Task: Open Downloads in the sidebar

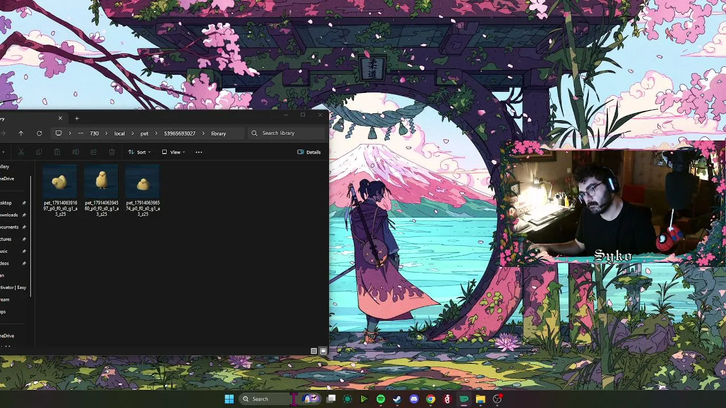Action: (9, 215)
